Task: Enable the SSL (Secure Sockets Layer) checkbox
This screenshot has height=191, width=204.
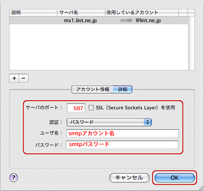Action: click(91, 108)
